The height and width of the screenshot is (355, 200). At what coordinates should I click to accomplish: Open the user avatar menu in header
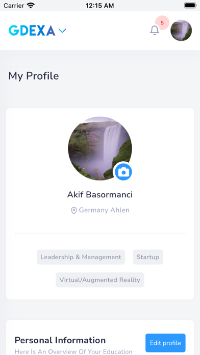[181, 30]
